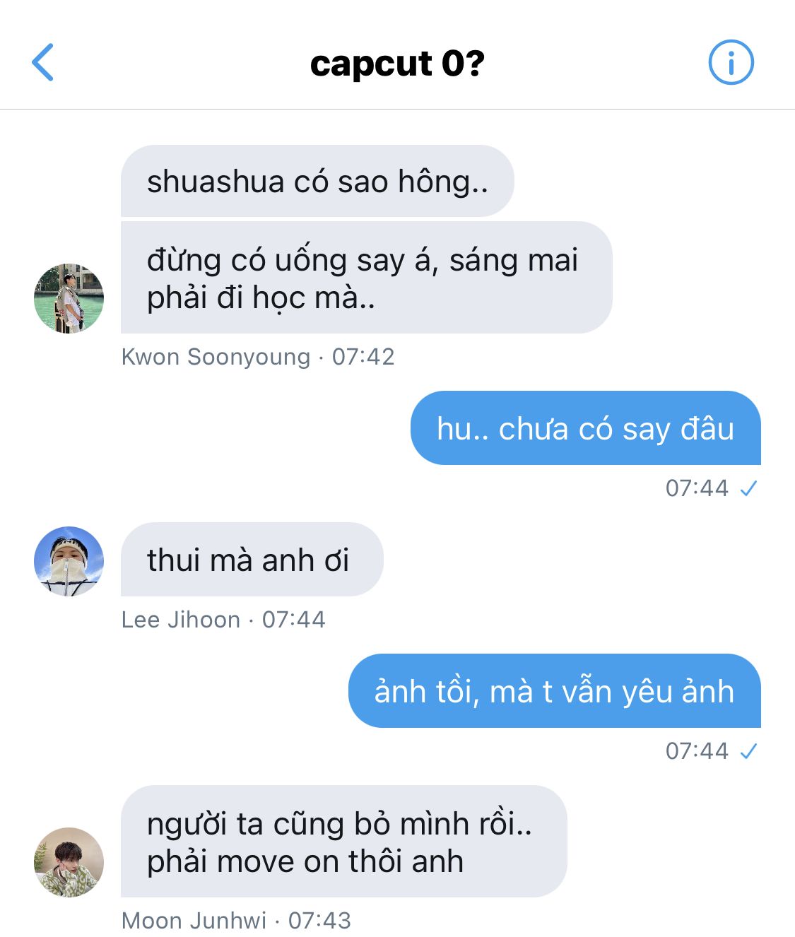Tap the Moon Junhwi name label
This screenshot has height=937, width=795.
click(x=194, y=920)
